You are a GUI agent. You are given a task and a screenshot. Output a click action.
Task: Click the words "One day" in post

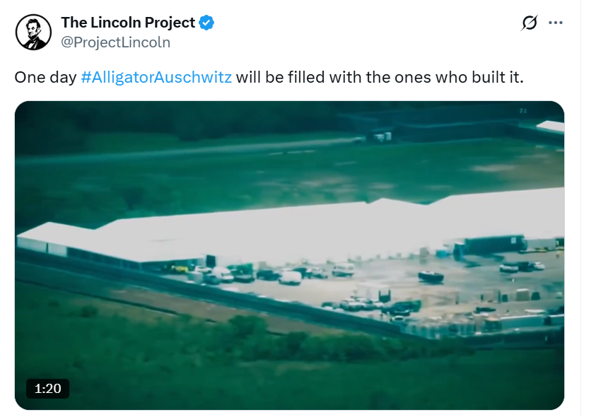coord(46,78)
